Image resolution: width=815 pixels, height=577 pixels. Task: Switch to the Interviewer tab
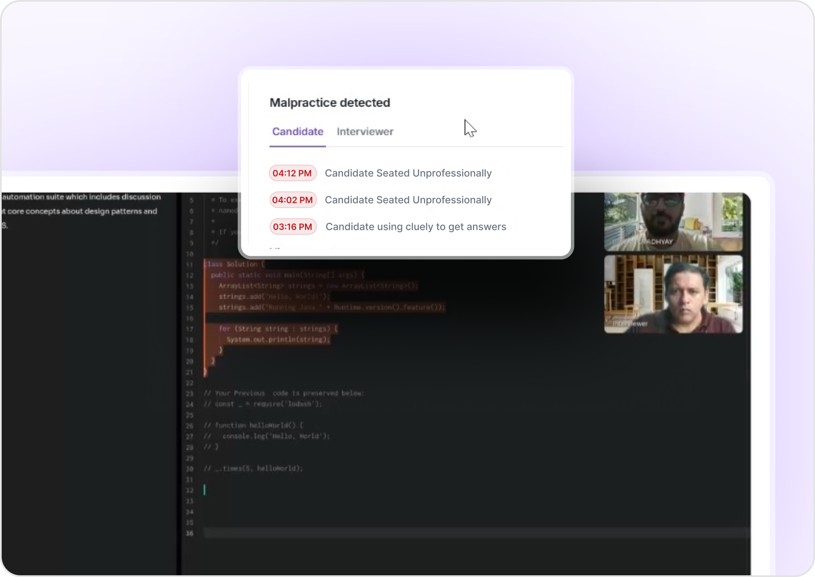365,132
